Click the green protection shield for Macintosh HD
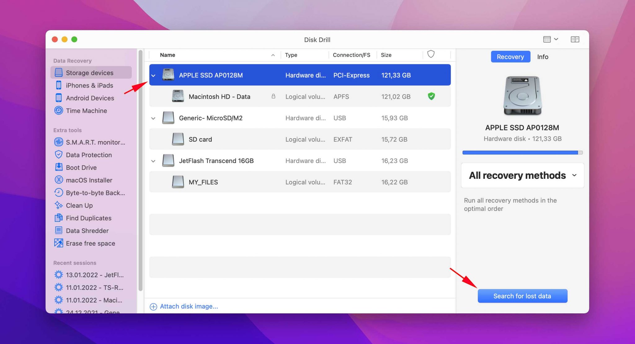This screenshot has height=344, width=635. pyautogui.click(x=431, y=96)
